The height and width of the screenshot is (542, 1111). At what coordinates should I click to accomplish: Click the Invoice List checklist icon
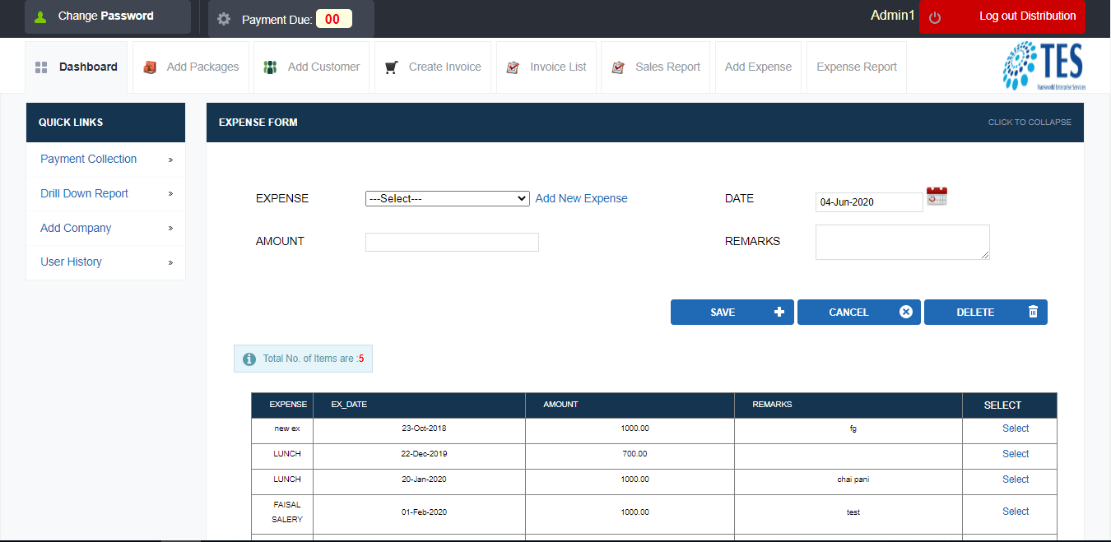coord(513,67)
